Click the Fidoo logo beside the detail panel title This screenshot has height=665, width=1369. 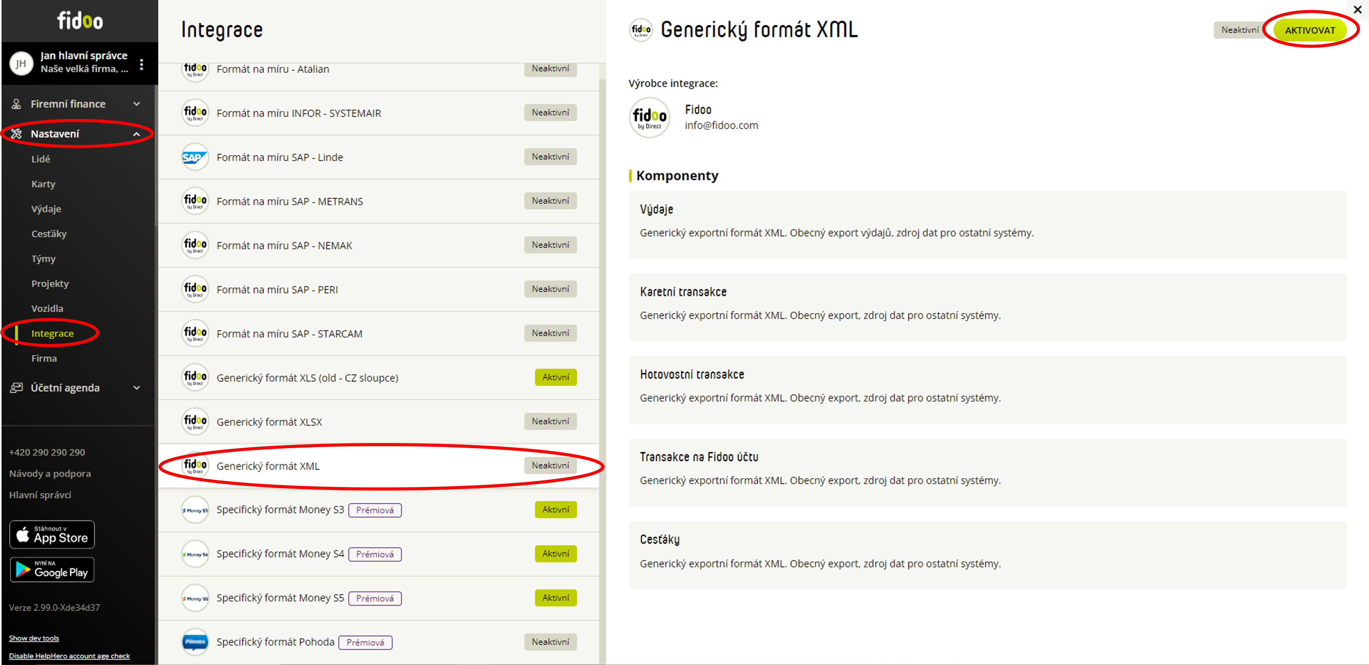pos(641,30)
